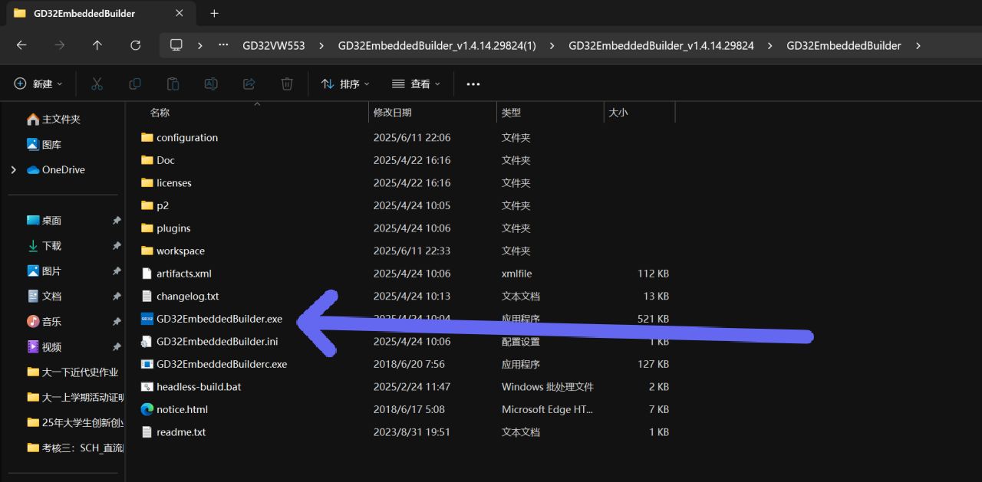Expand hidden breadcrumb path ellipsis

tap(223, 45)
